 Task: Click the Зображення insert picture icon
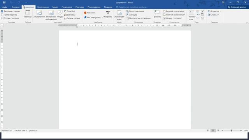39,14
